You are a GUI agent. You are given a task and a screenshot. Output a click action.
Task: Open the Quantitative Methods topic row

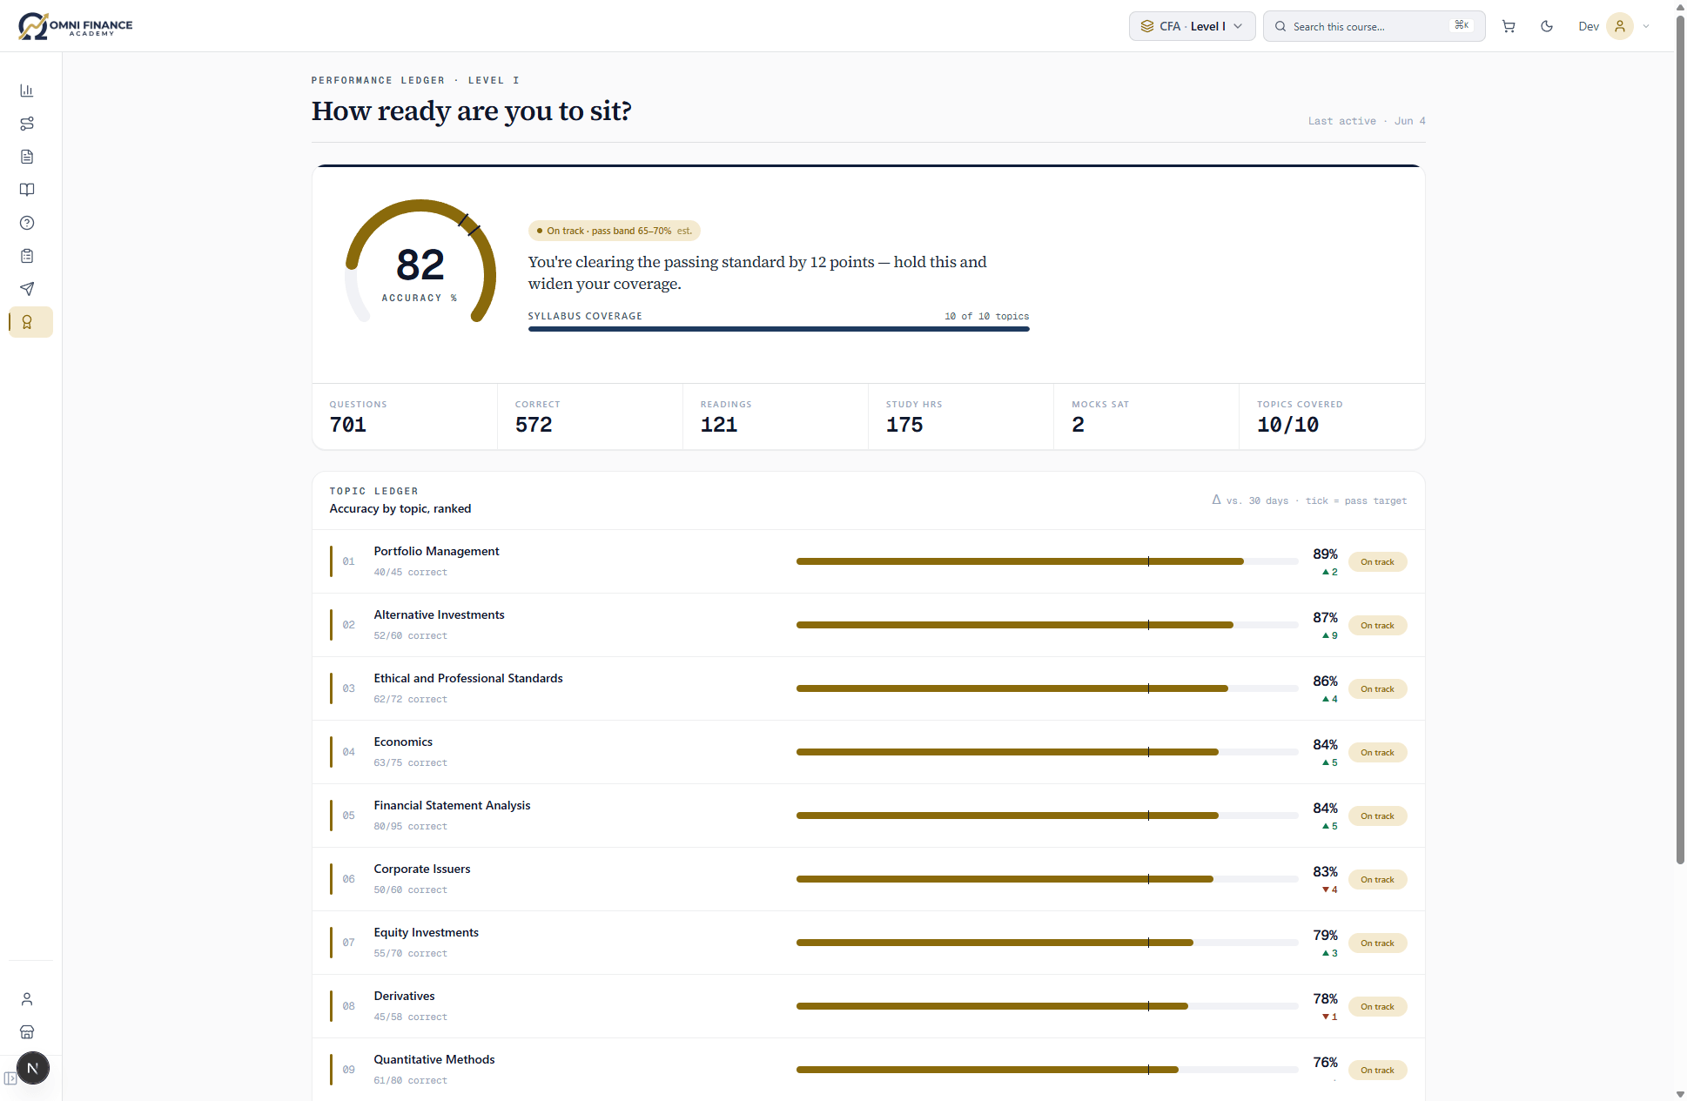(x=868, y=1070)
